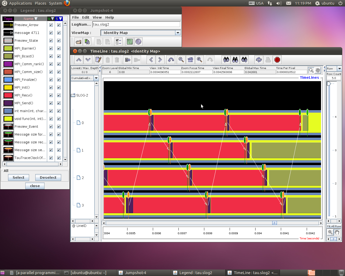Go forward with the right chevron icon
Viewport: 345px width, 276px height.
(x=160, y=60)
